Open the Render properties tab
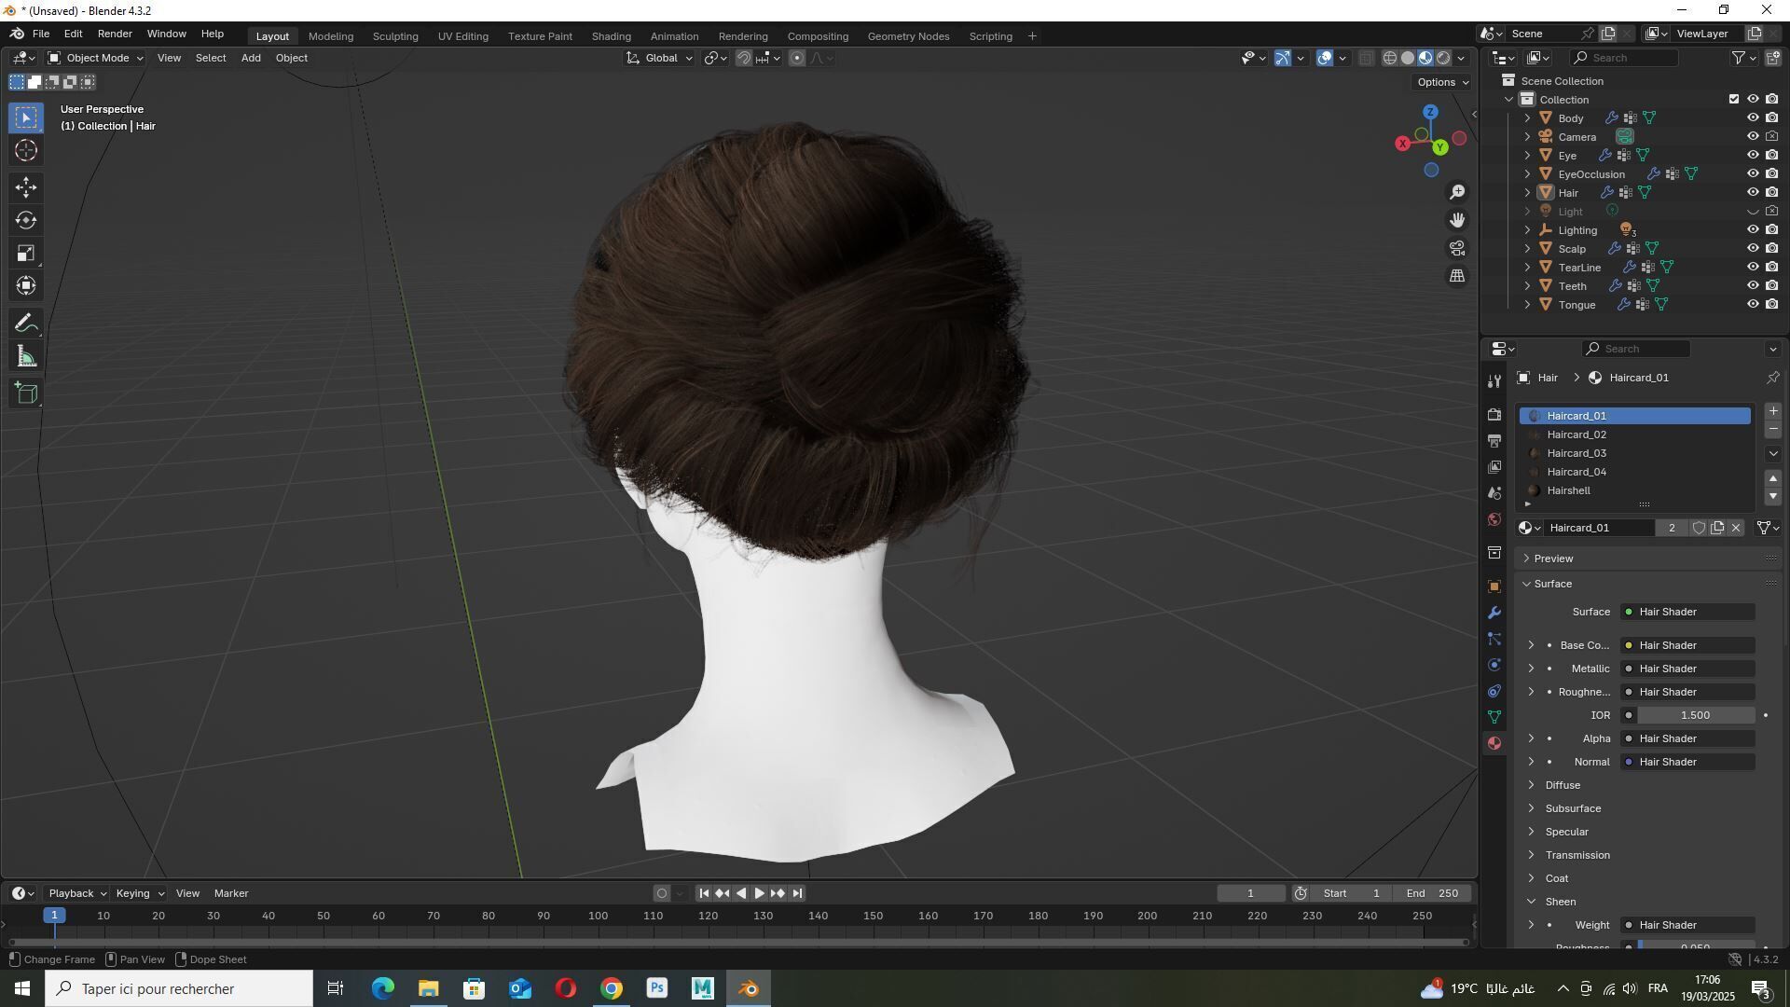Image resolution: width=1790 pixels, height=1007 pixels. [1494, 415]
